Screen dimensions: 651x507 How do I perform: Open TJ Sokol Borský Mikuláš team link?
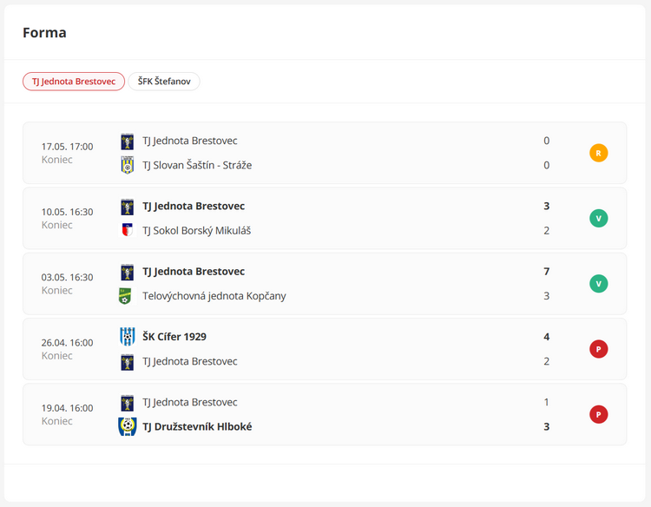point(197,230)
